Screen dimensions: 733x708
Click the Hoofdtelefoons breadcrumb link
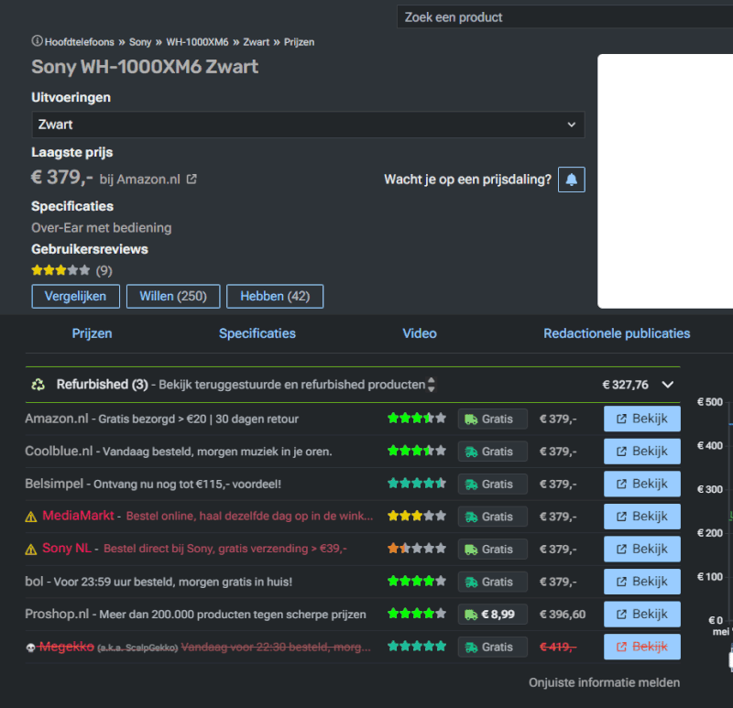[x=80, y=42]
